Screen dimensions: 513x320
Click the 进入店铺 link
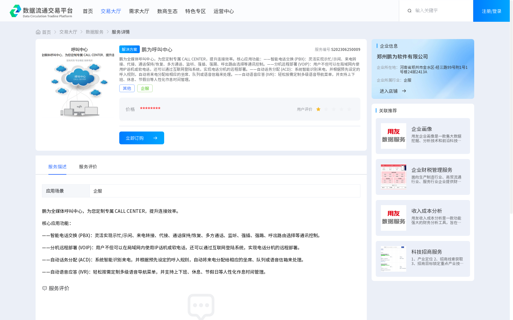(389, 91)
